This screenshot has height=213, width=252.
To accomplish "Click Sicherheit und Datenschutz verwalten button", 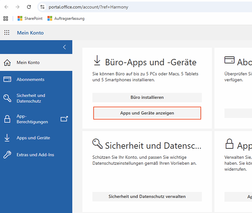I will [x=147, y=197].
